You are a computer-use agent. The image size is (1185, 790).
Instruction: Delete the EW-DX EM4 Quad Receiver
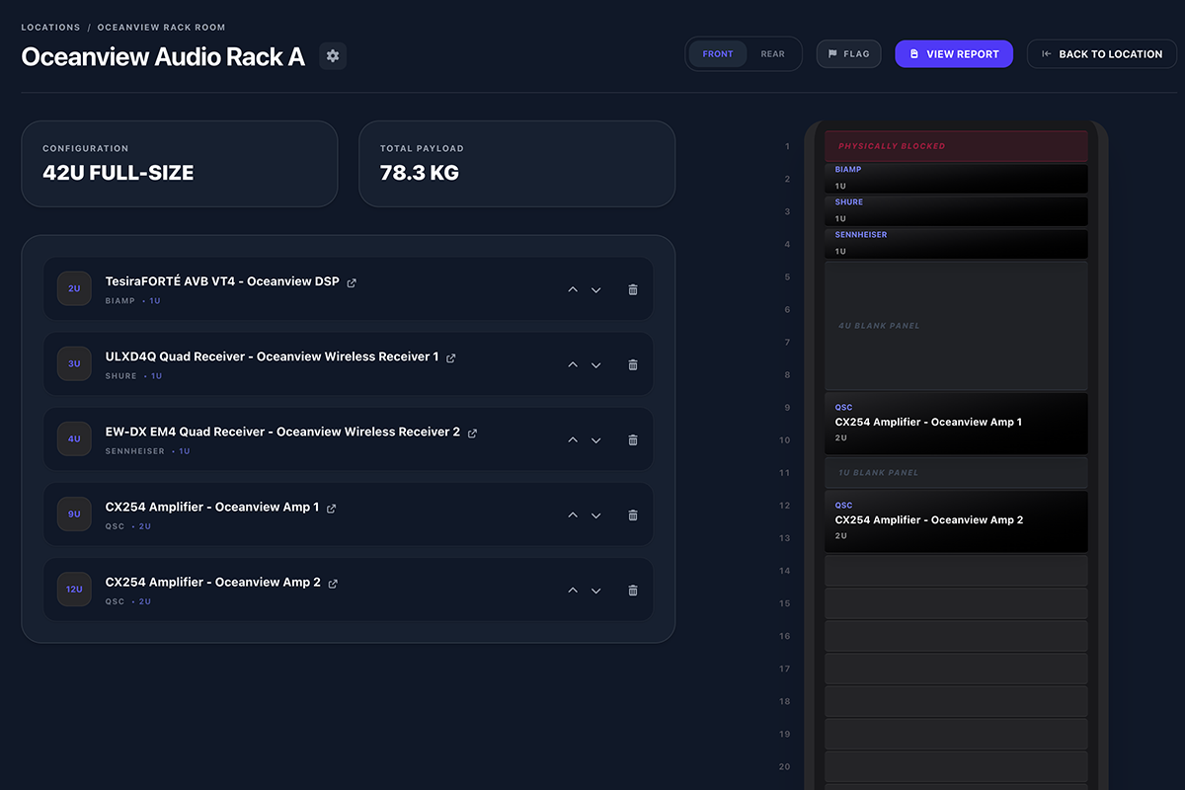pos(632,439)
